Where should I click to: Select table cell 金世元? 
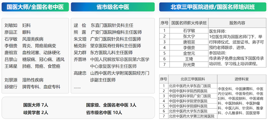189,53
